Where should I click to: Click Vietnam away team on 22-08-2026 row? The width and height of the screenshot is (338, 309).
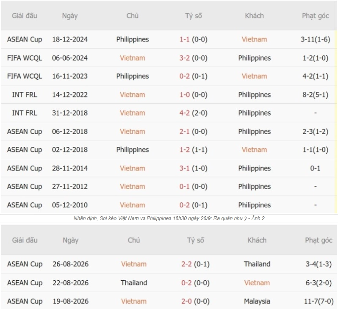click(x=257, y=283)
